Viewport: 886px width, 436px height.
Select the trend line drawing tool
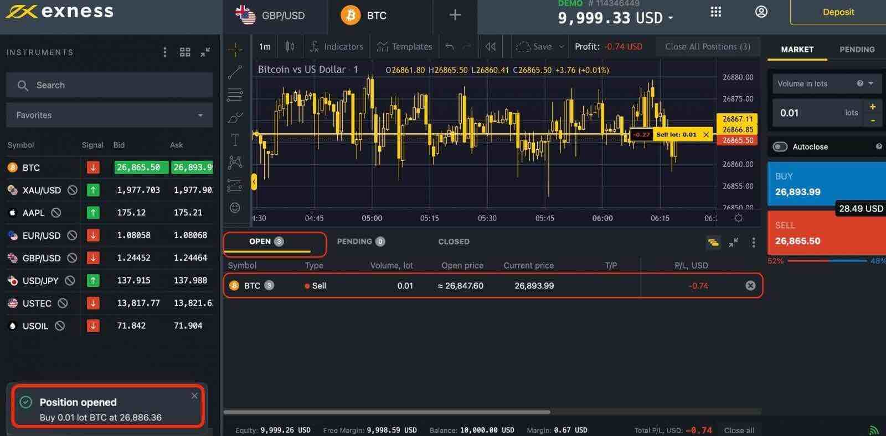(235, 72)
